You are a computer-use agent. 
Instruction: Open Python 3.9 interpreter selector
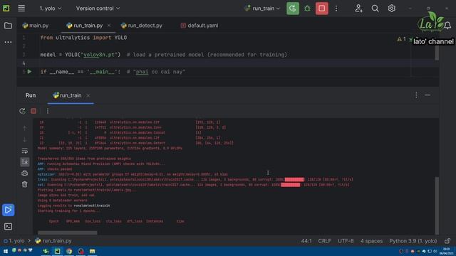click(413, 241)
